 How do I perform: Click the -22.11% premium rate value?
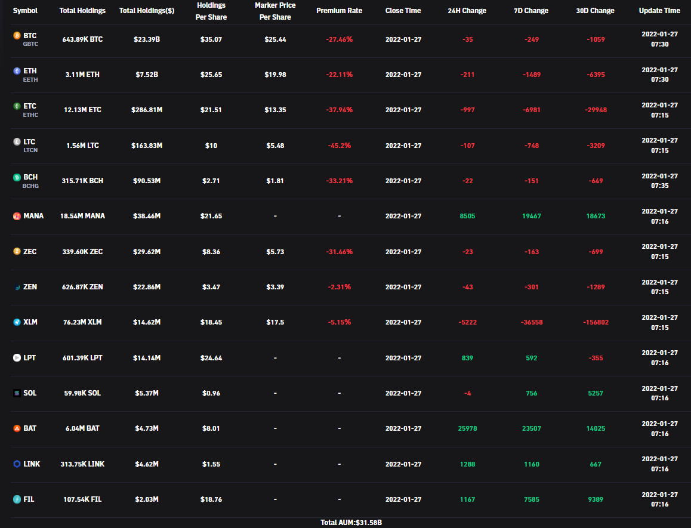pos(340,75)
